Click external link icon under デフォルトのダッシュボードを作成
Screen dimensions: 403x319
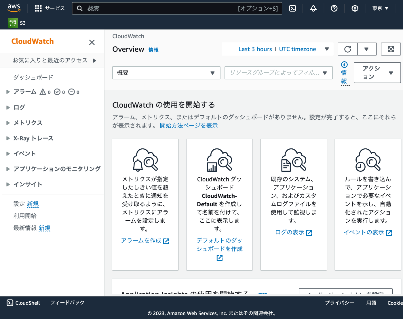[220, 258]
